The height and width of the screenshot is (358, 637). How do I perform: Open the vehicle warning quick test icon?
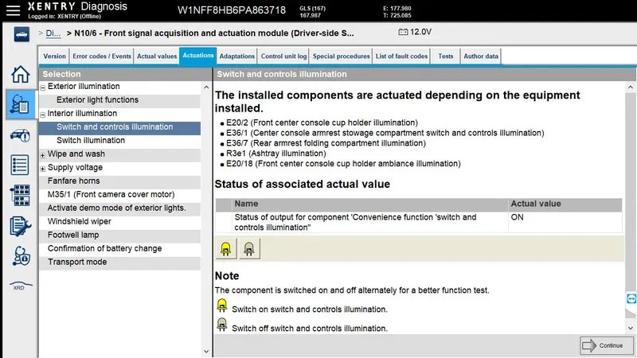[x=20, y=135]
